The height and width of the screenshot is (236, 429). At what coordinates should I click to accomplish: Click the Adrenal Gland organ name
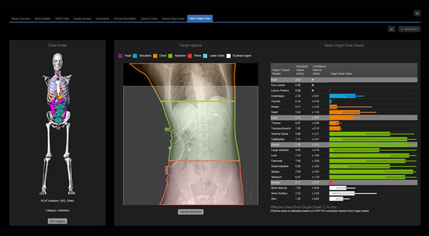[x=279, y=134]
